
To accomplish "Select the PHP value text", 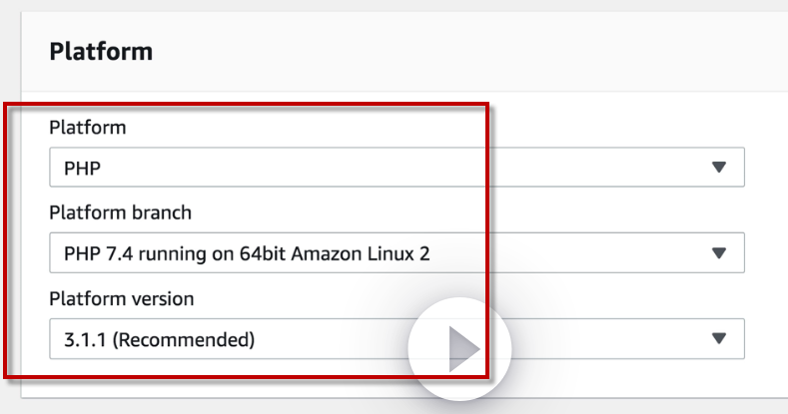I will point(82,169).
